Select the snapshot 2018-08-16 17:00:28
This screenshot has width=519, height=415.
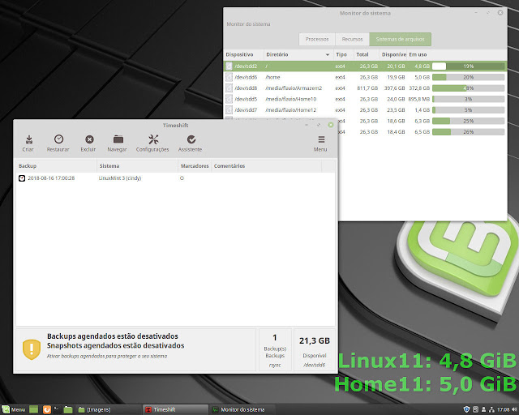[x=175, y=178]
